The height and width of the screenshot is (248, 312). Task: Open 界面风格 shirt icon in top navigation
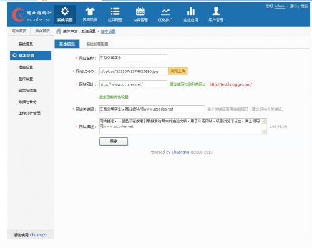click(90, 11)
